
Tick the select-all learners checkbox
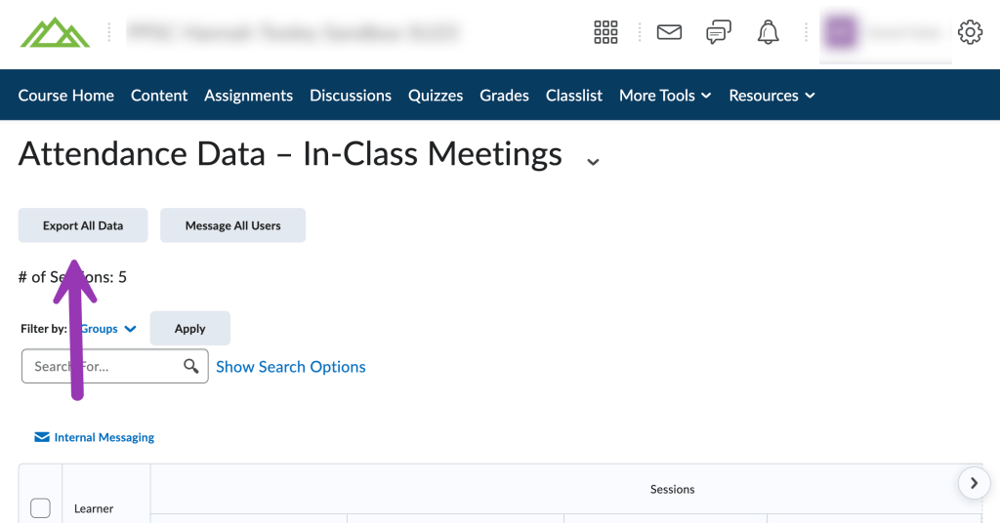tap(40, 507)
